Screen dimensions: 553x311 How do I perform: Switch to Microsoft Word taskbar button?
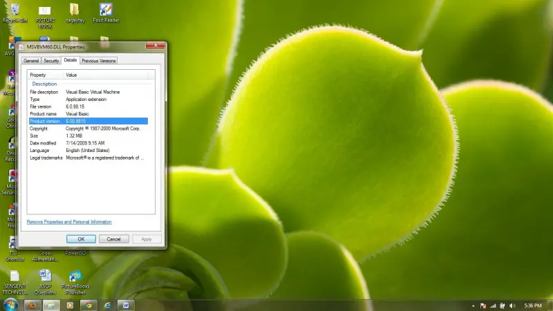(x=126, y=305)
